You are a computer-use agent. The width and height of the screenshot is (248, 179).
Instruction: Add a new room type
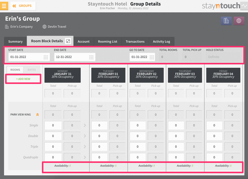click(23, 79)
